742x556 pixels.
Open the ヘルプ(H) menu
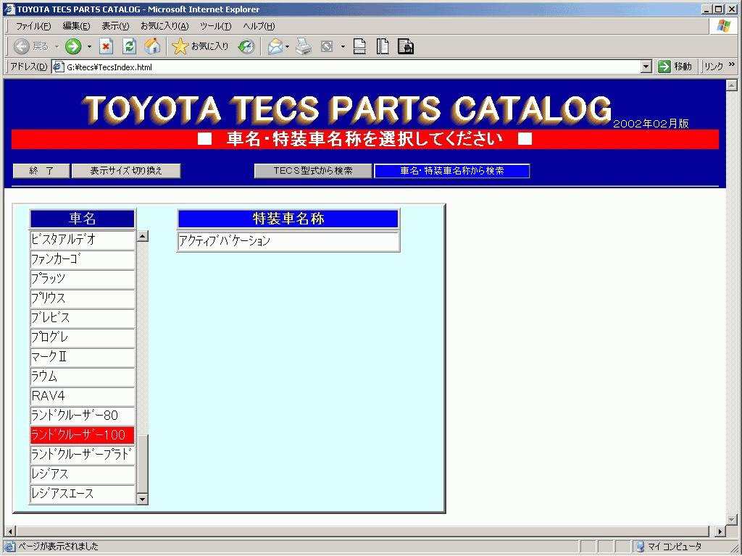point(259,26)
